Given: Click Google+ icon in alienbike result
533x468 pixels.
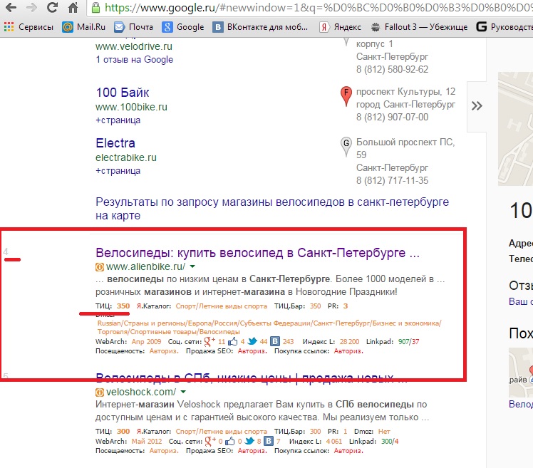Looking at the screenshot, I should pyautogui.click(x=209, y=341).
